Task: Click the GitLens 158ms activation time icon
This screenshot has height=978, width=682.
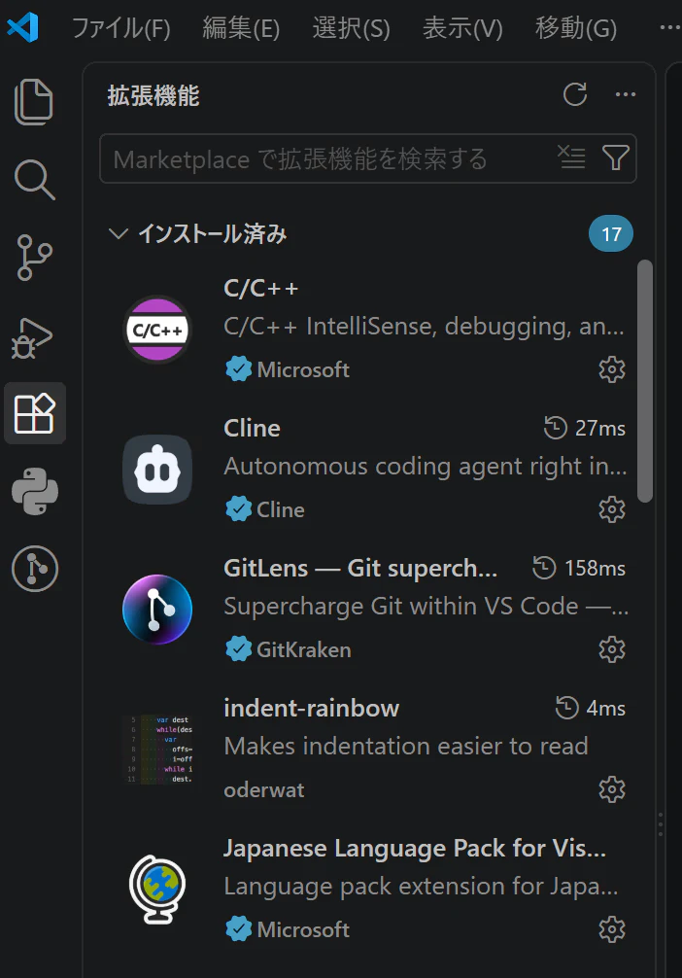Action: (x=544, y=568)
